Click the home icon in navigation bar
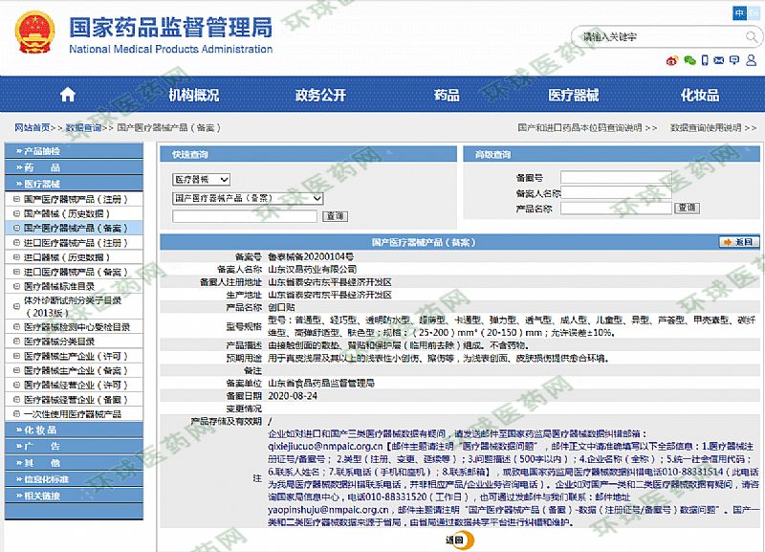This screenshot has width=765, height=552. [67, 95]
